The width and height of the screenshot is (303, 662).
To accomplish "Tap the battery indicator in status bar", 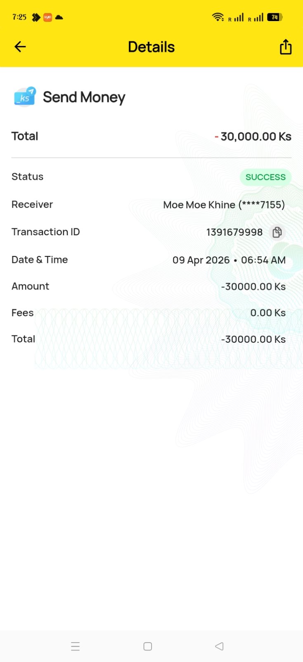I will 275,17.
